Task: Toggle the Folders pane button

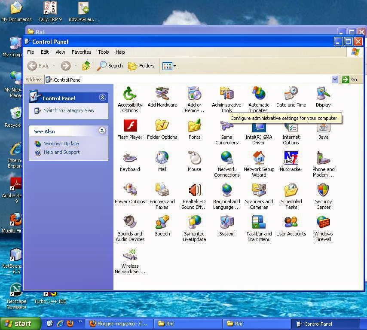Action: click(141, 66)
